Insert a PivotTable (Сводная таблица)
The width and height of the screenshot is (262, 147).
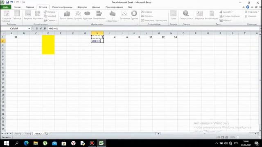click(x=7, y=16)
